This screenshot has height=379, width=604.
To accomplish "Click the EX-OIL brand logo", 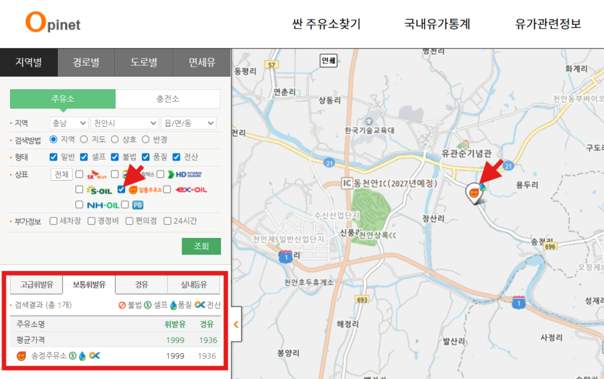I will (x=191, y=190).
